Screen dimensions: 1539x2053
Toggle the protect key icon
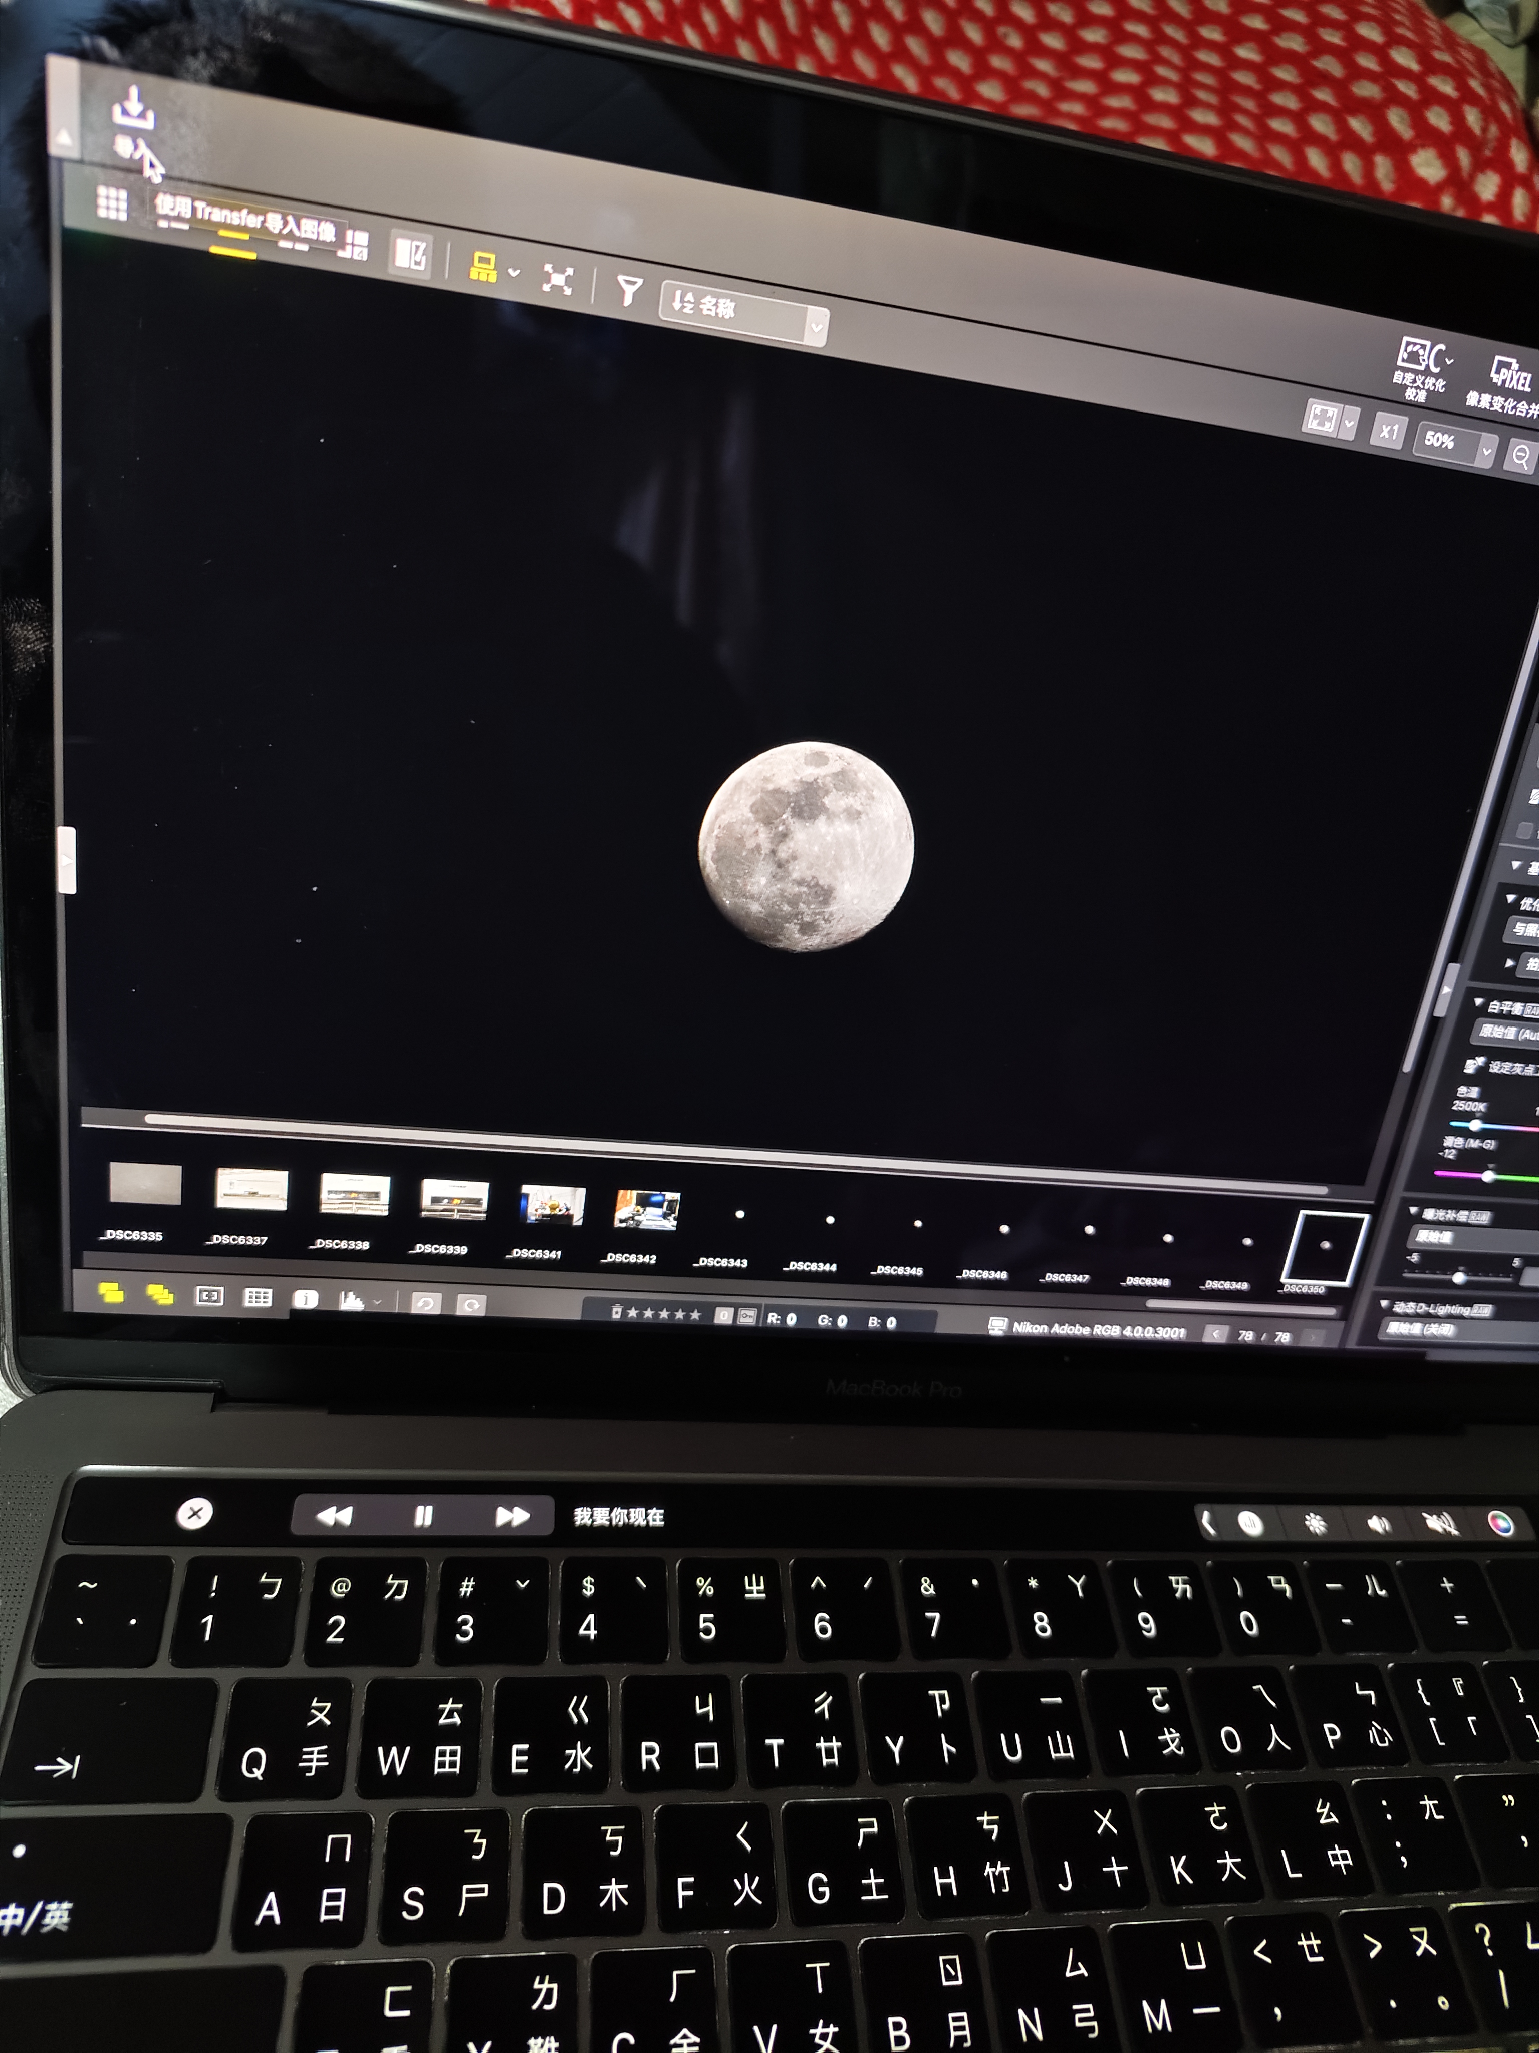coord(747,1316)
